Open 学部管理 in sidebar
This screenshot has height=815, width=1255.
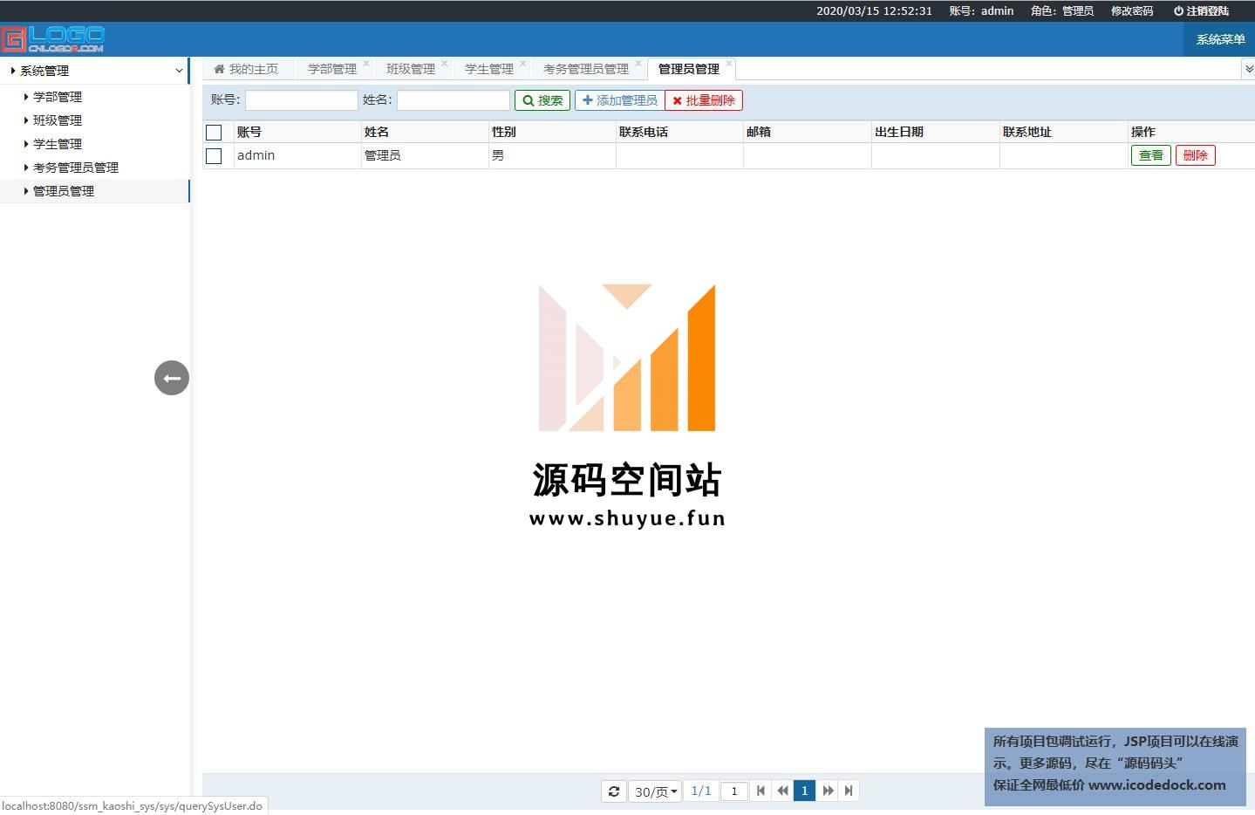coord(58,97)
